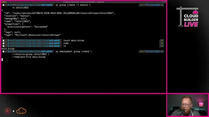This screenshot has height=117, width=209.
Task: Click the terminal window title text
Action: click(84, 2)
